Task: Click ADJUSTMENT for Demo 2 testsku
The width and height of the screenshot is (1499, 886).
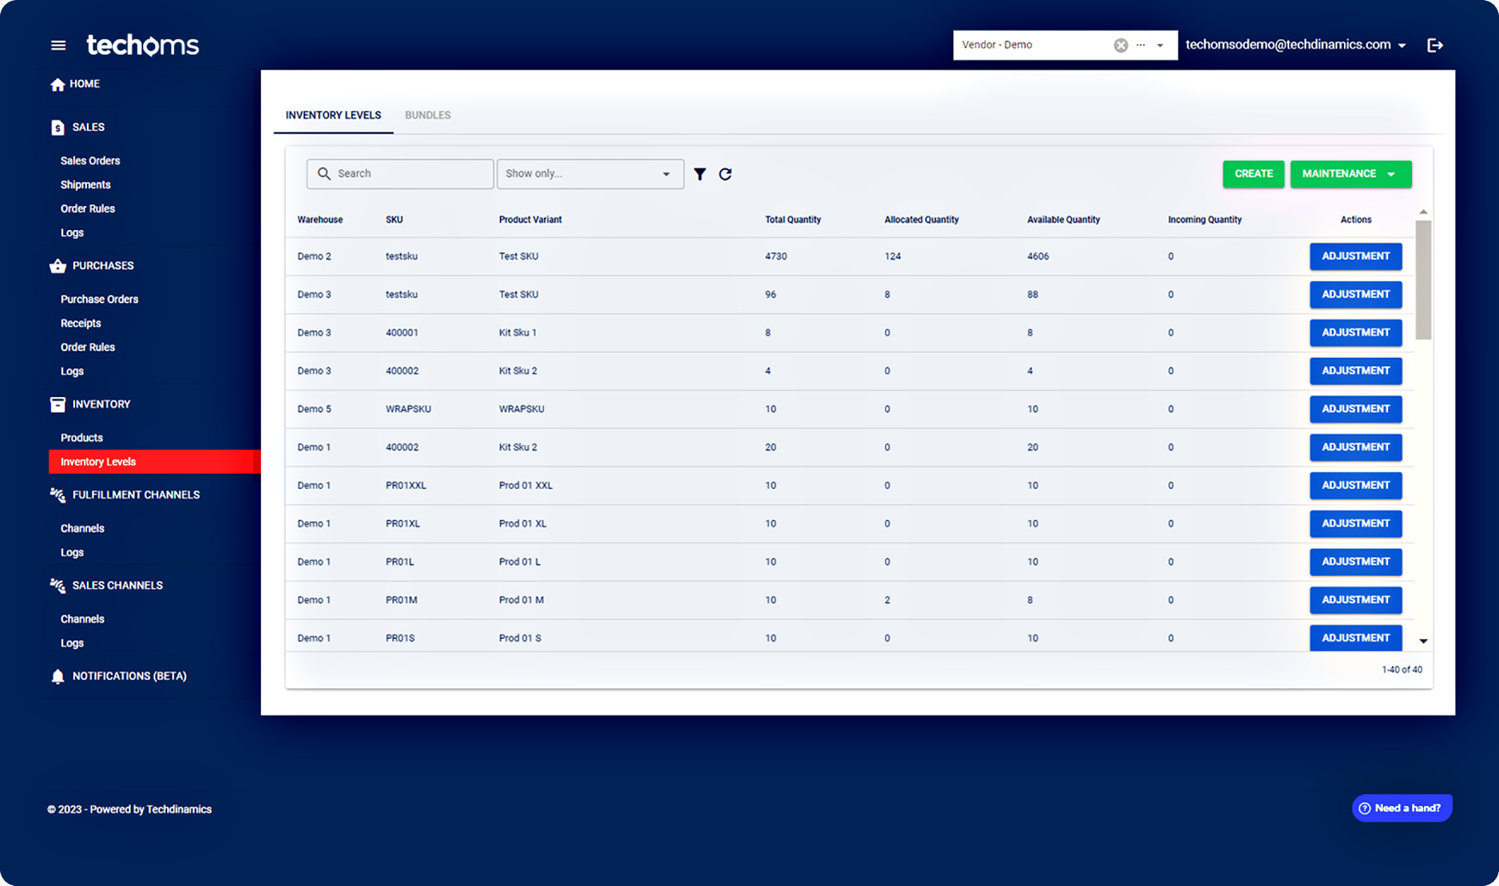Action: (x=1354, y=255)
